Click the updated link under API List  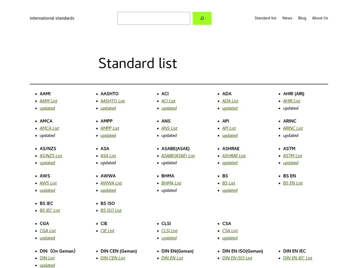(230, 135)
